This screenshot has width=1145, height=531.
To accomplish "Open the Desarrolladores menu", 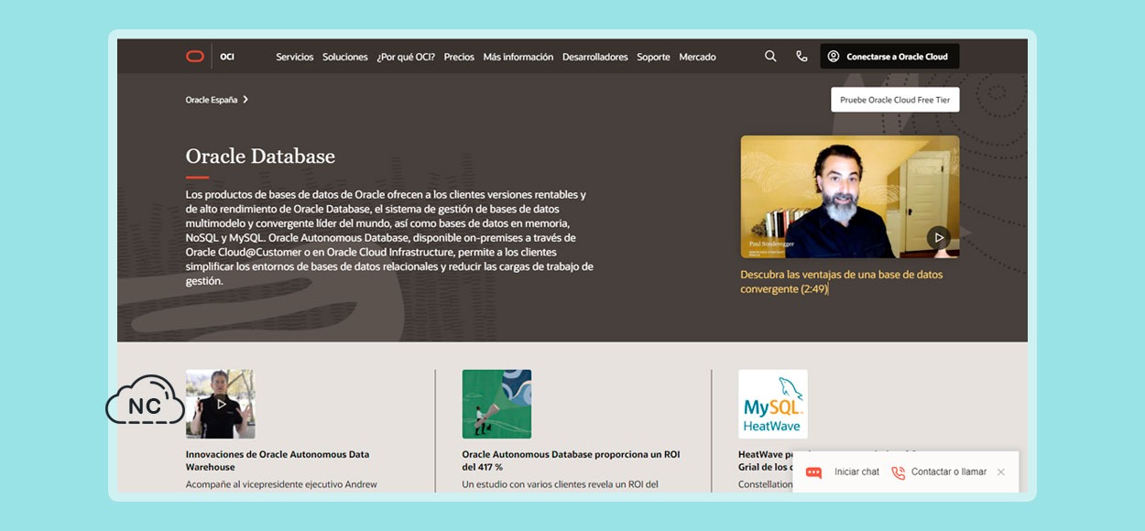I will point(595,57).
